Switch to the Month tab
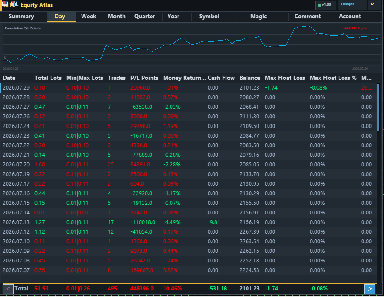 (117, 17)
